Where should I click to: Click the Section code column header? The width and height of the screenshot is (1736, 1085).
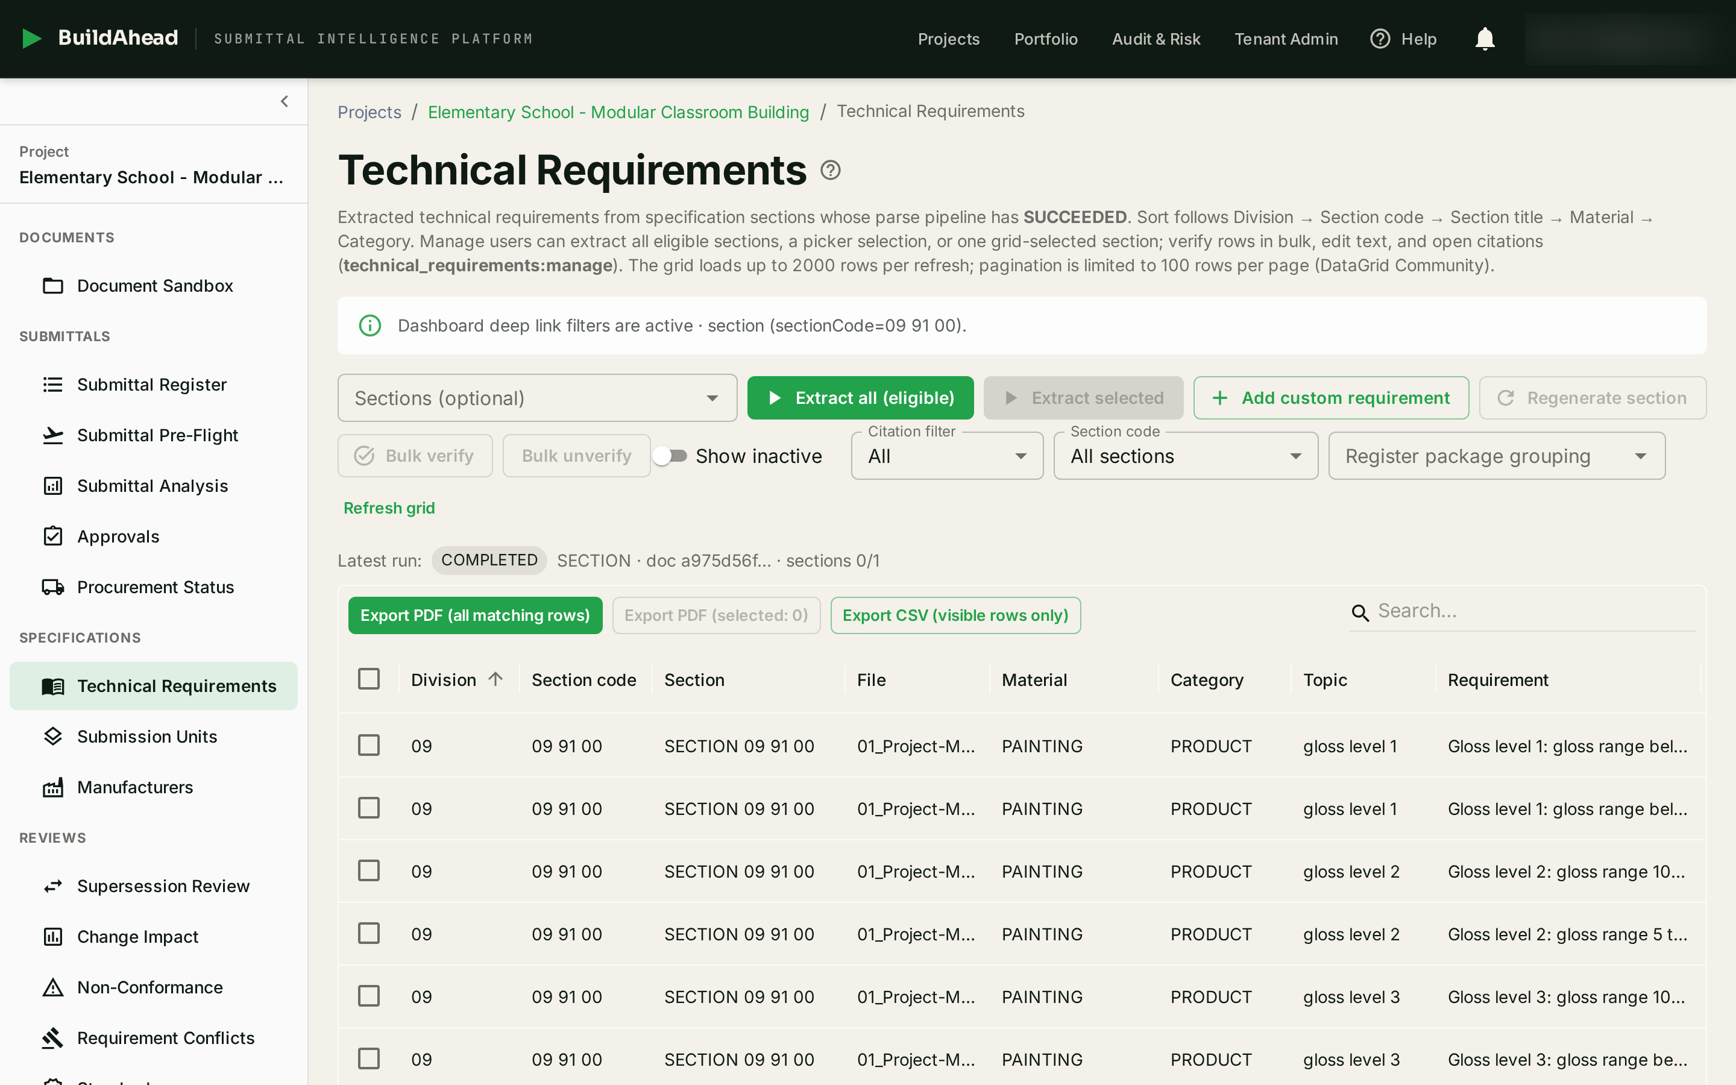point(583,679)
